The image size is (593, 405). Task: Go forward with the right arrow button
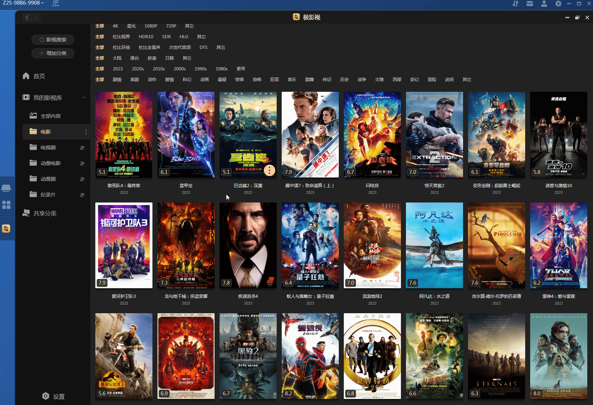pyautogui.click(x=36, y=17)
